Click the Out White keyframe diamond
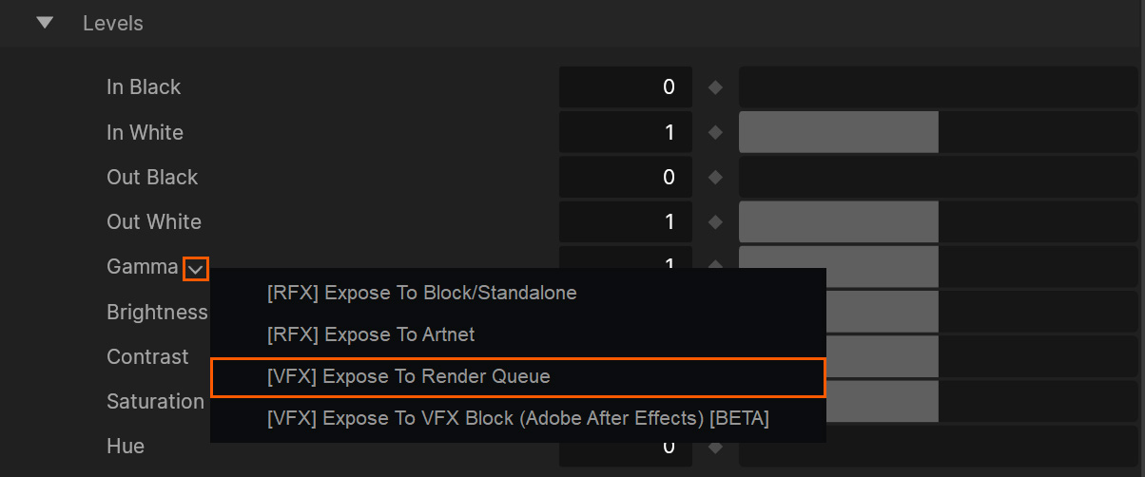 pyautogui.click(x=716, y=222)
